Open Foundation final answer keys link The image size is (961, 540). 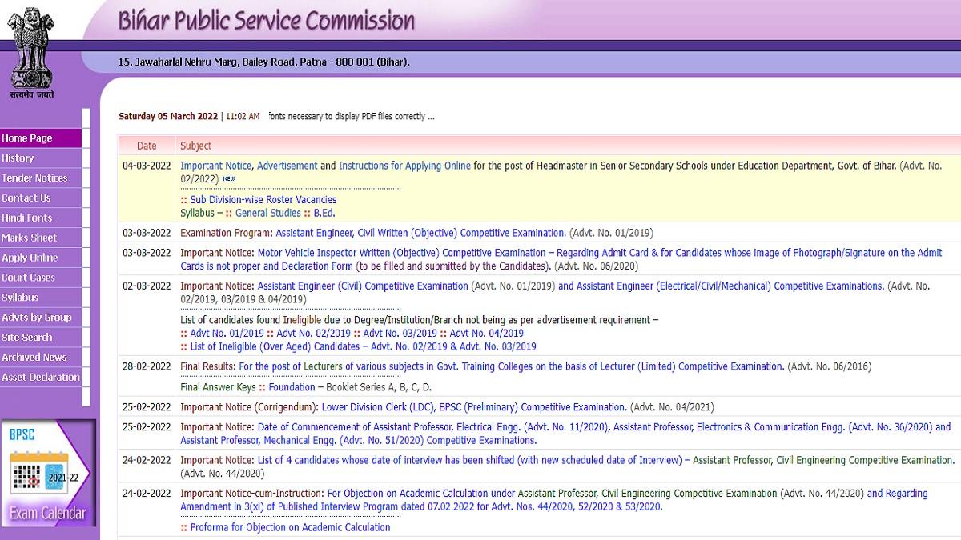click(292, 387)
